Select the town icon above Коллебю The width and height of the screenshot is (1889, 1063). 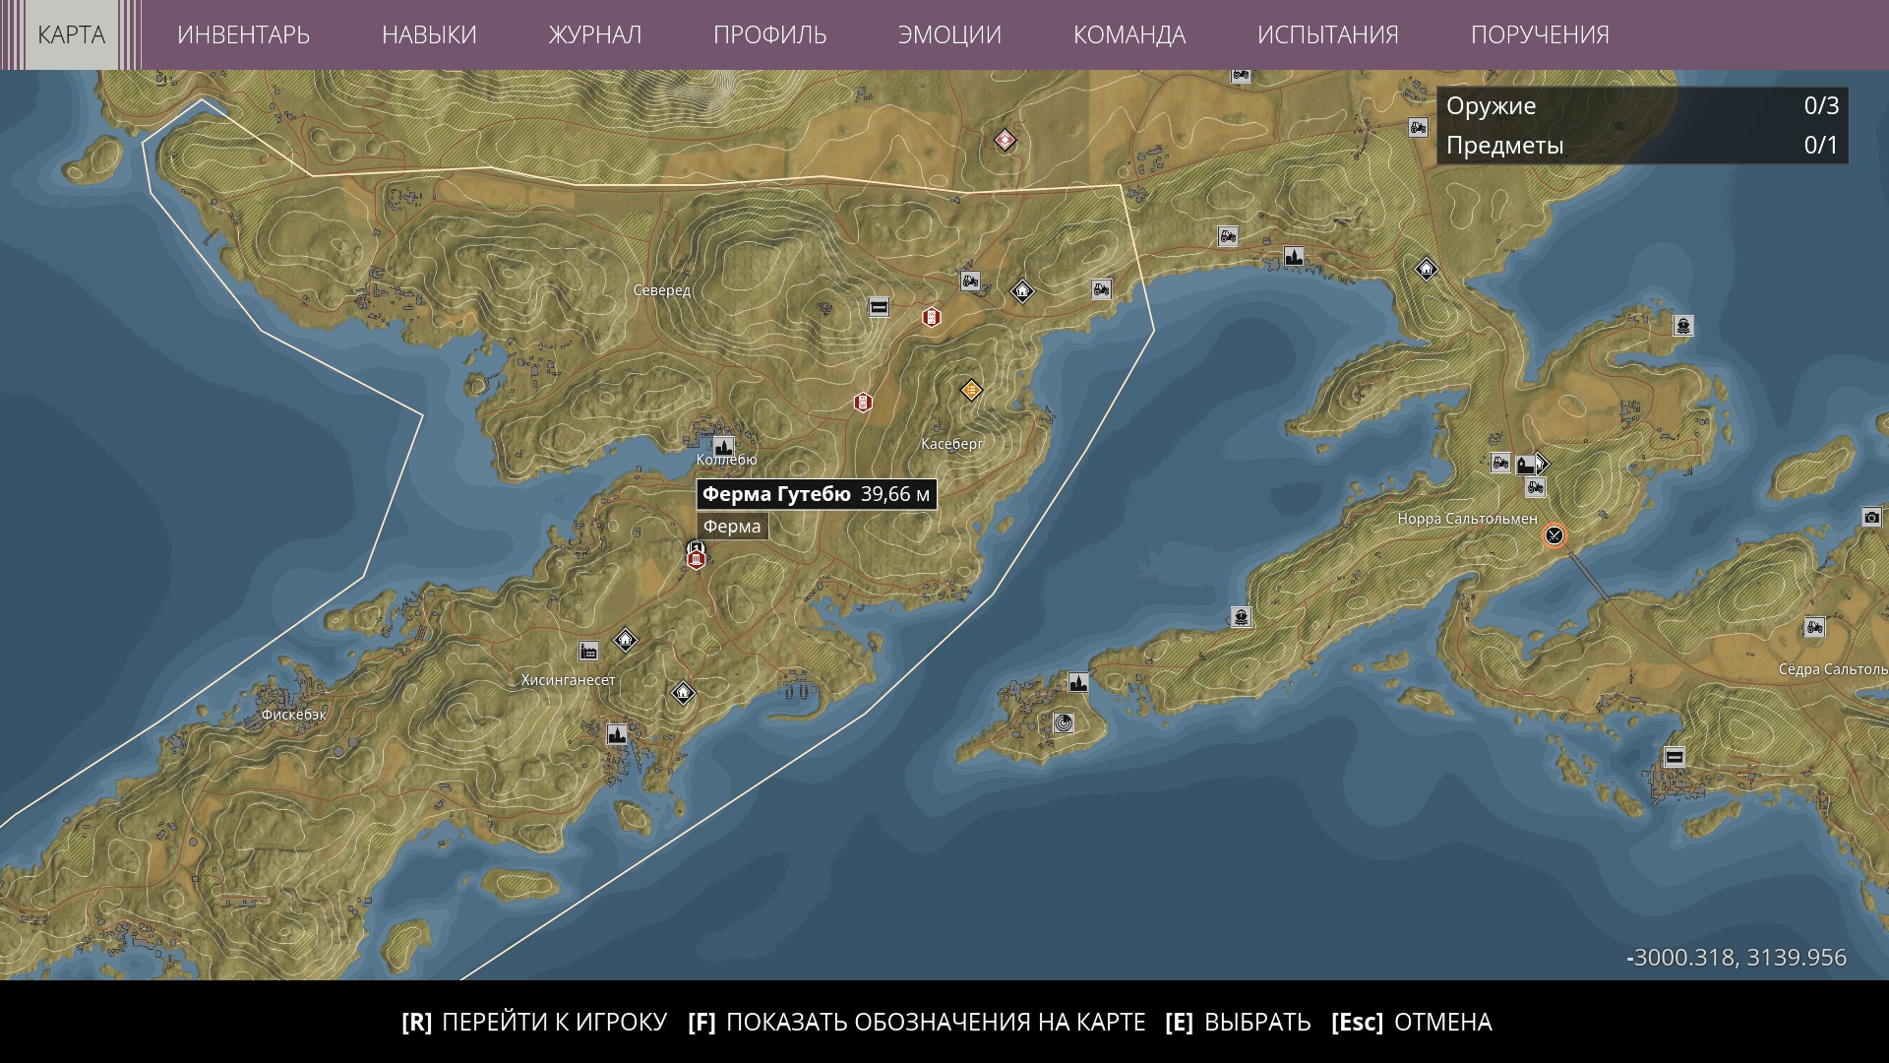click(723, 446)
